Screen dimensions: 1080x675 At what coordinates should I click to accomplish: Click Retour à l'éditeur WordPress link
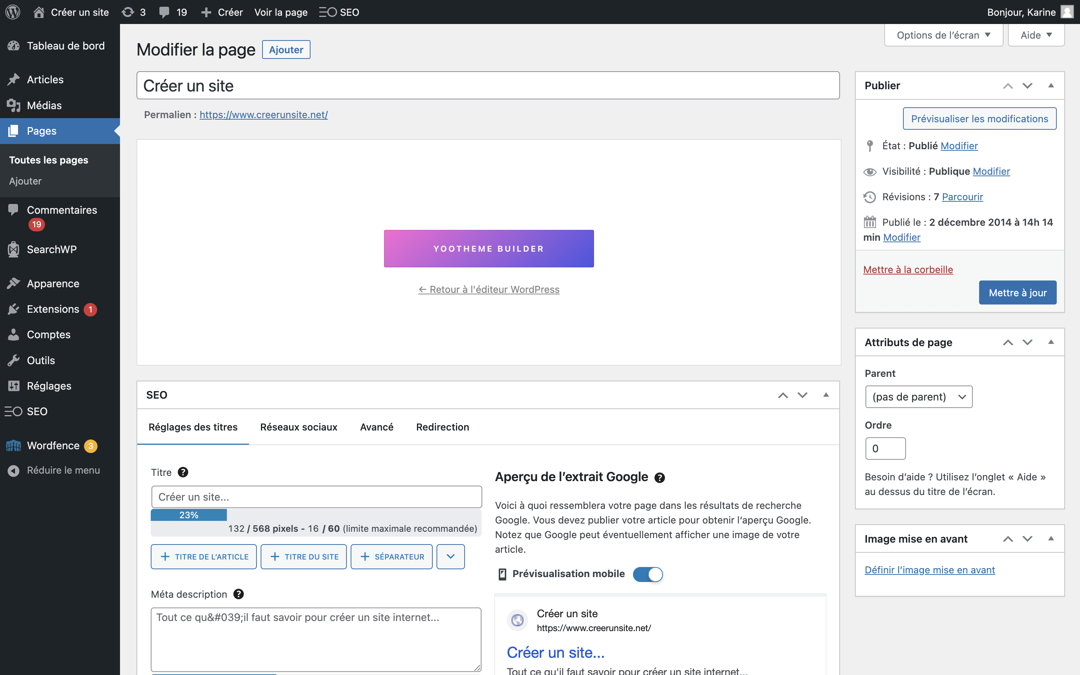(x=489, y=289)
